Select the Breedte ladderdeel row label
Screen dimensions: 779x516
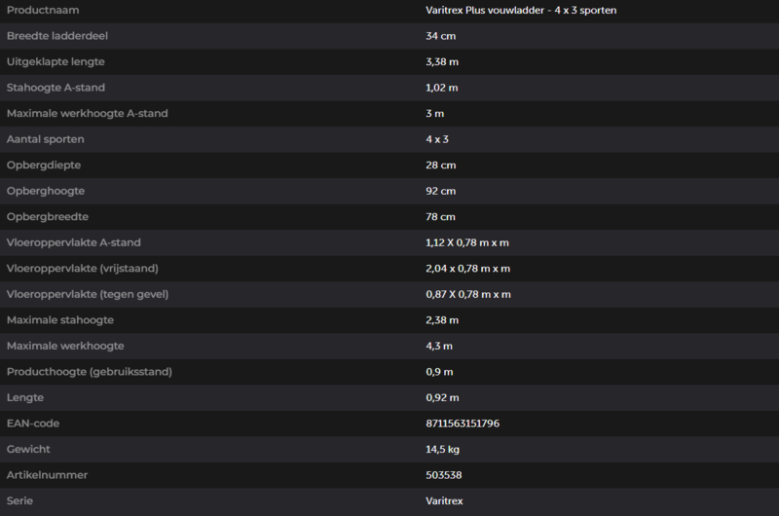tap(57, 36)
